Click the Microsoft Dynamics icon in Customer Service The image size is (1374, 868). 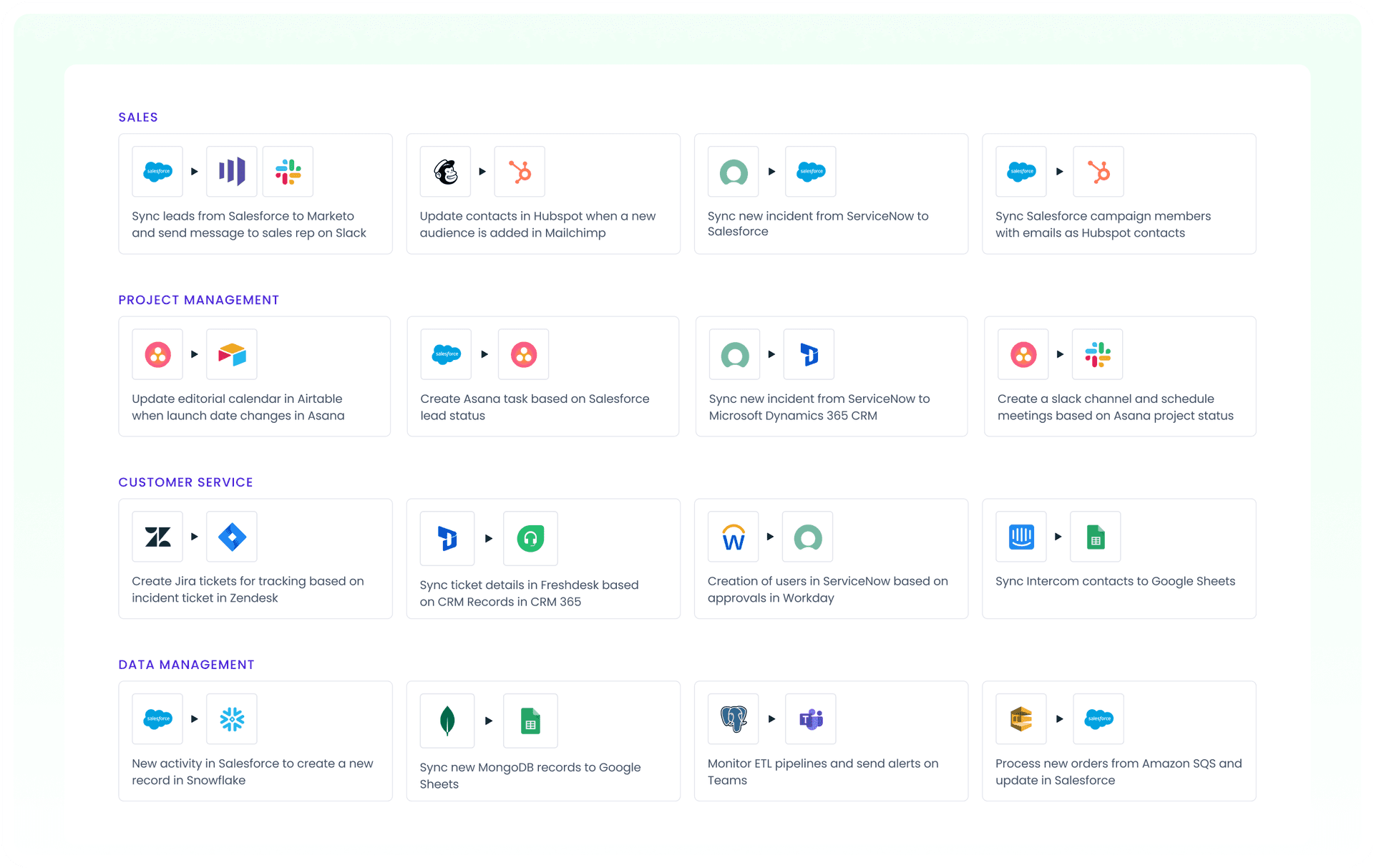447,538
